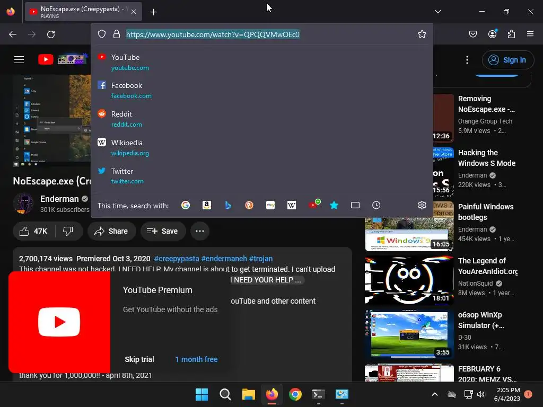Search open tabs icon
543x407 pixels.
355,205
